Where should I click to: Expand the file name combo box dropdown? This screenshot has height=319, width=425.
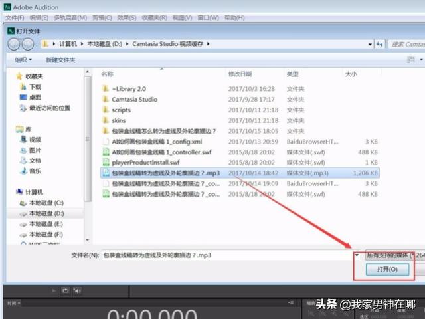357,255
